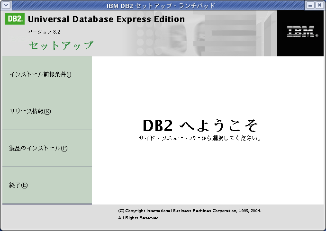Click the Universal Database Express Edition title
326x231 pixels.
coord(106,19)
